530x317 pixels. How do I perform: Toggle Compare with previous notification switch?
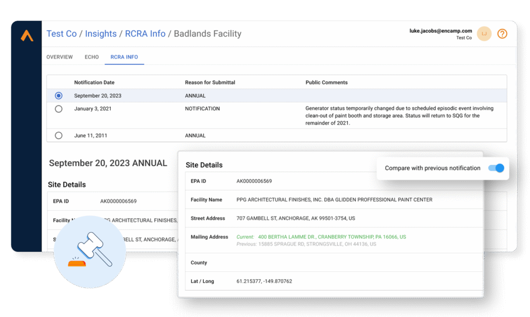[x=496, y=168]
